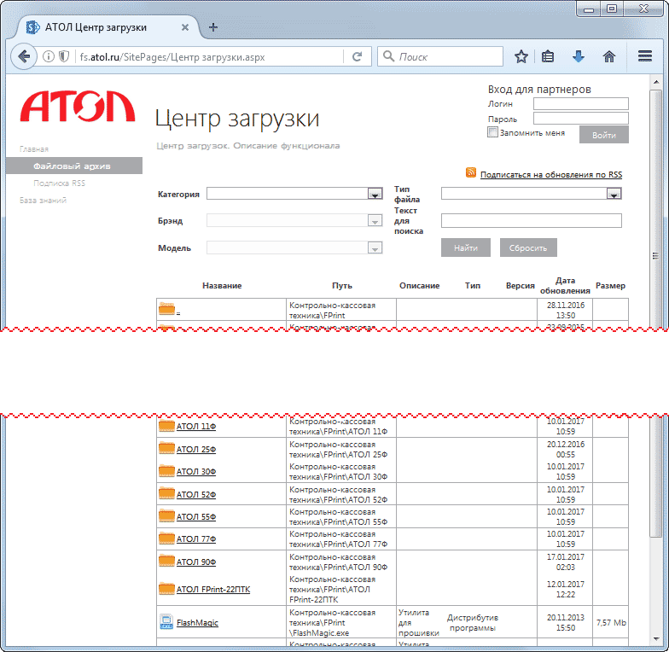The width and height of the screenshot is (669, 652).
Task: Click the vertical scrollbar thumb
Action: coord(655,312)
